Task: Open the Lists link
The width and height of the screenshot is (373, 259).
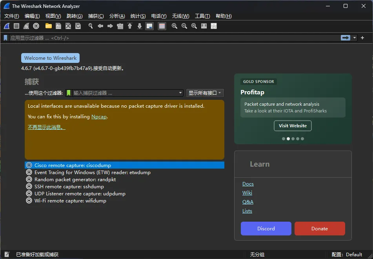Action: point(247,211)
